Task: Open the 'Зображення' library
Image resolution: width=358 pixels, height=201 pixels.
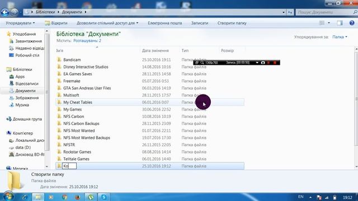Action: click(27, 98)
